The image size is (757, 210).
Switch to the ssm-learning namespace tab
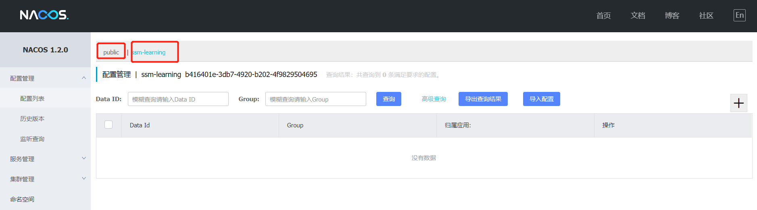149,52
